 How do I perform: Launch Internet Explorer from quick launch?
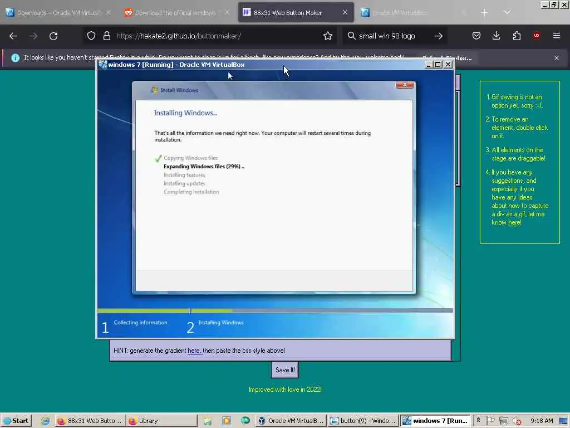point(45,421)
